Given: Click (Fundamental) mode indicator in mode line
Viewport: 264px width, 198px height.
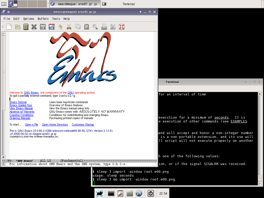Looking at the screenshot, I should (72, 161).
